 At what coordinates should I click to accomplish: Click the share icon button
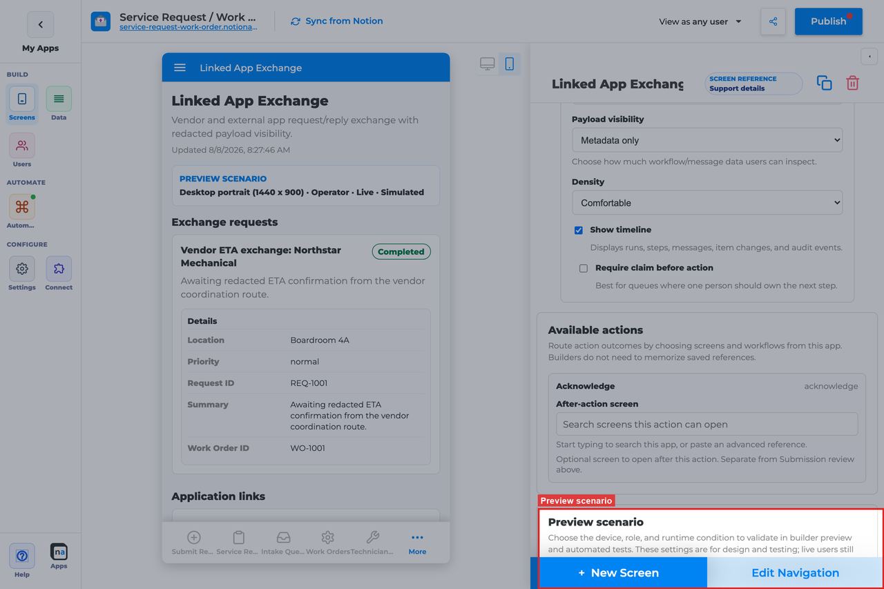[x=773, y=21]
